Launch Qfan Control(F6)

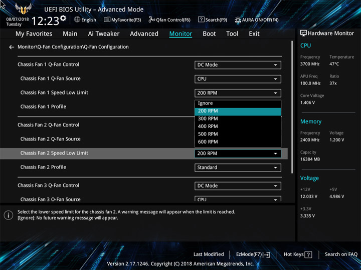[x=169, y=19]
